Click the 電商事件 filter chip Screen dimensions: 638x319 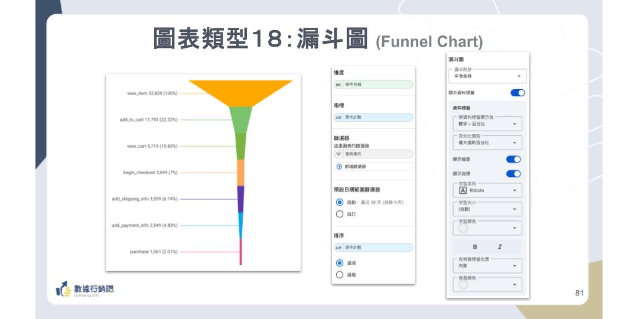point(373,154)
